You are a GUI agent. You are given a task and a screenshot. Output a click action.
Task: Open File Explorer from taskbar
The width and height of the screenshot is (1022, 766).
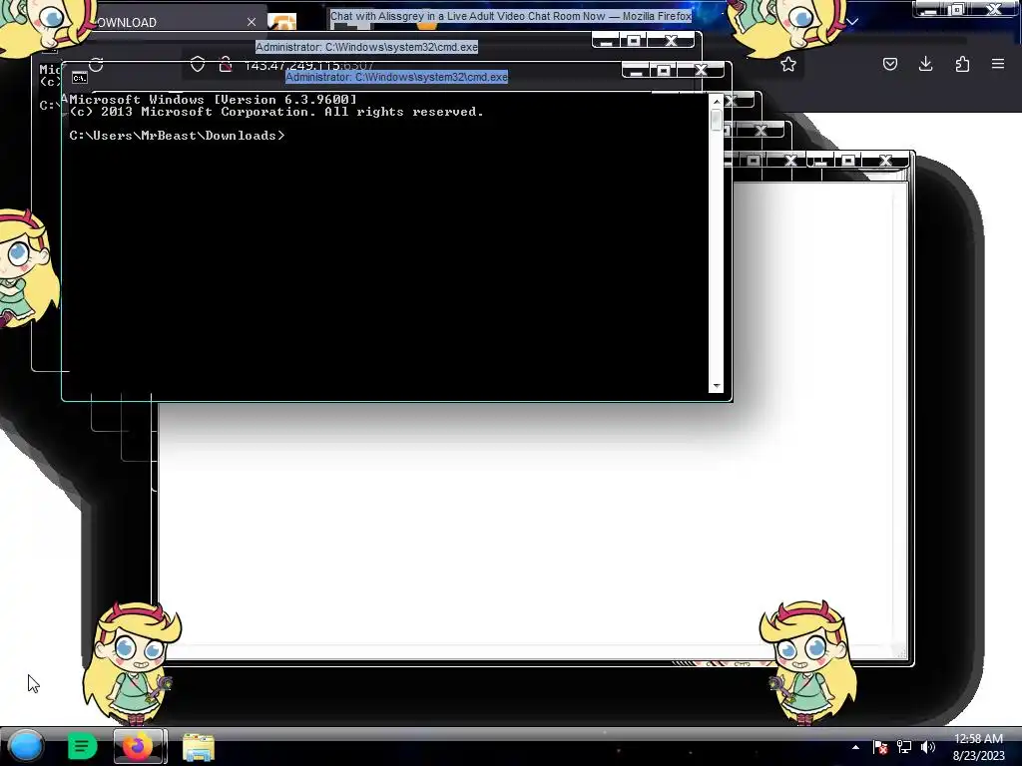pos(199,747)
